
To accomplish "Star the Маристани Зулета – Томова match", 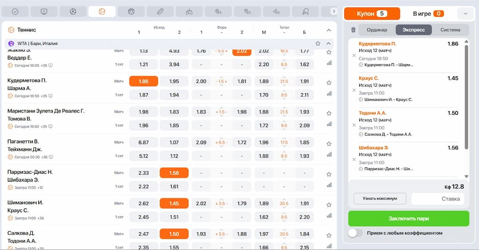I will pyautogui.click(x=329, y=113).
